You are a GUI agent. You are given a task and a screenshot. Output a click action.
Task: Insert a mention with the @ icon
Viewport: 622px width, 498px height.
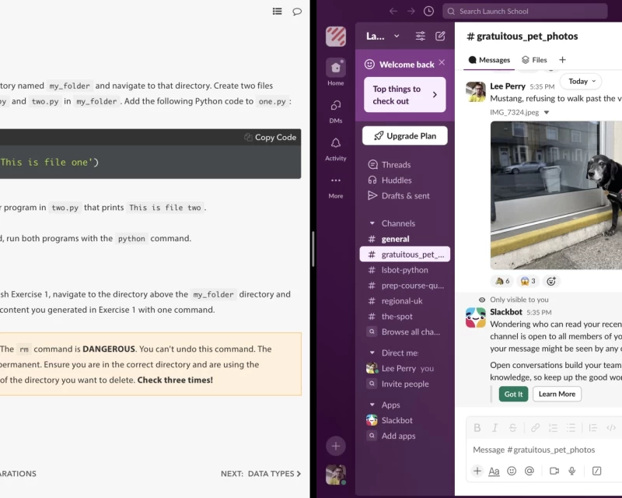tap(529, 471)
